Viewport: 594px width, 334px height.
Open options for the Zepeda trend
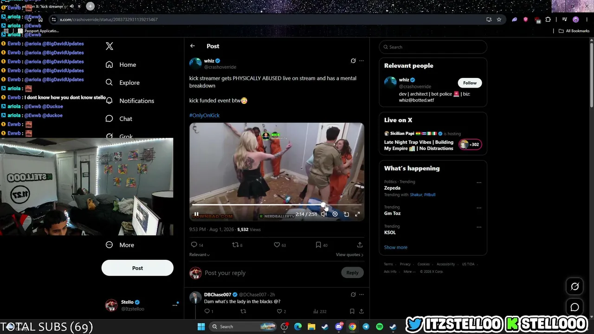479,183
